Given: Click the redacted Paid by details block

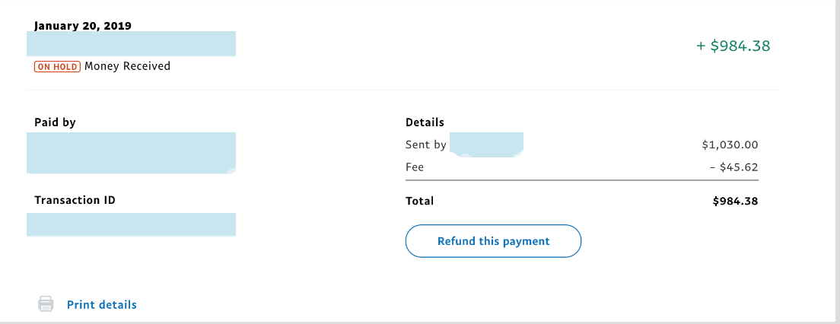Looking at the screenshot, I should [131, 153].
